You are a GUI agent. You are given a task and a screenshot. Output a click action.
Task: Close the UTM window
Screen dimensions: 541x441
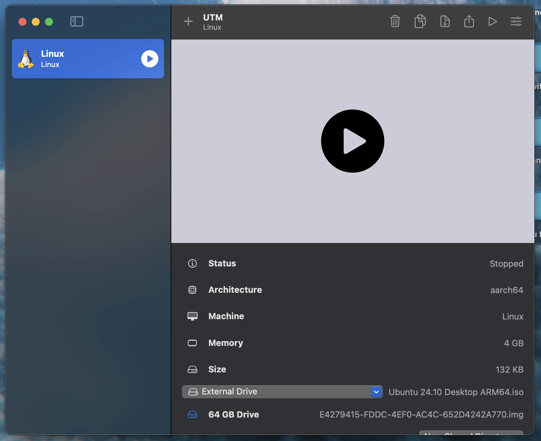[x=22, y=22]
